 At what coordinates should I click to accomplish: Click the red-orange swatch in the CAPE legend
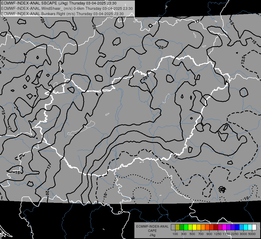coord(207,227)
